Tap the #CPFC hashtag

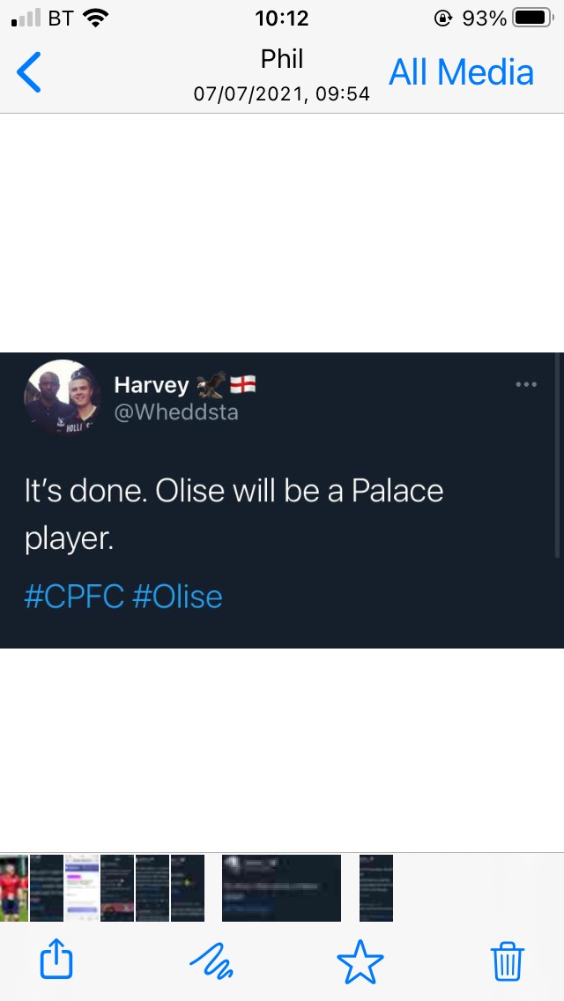[x=74, y=597]
